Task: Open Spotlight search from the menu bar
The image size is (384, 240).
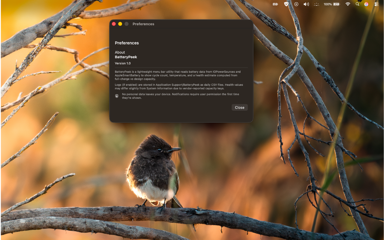Action: point(357,4)
